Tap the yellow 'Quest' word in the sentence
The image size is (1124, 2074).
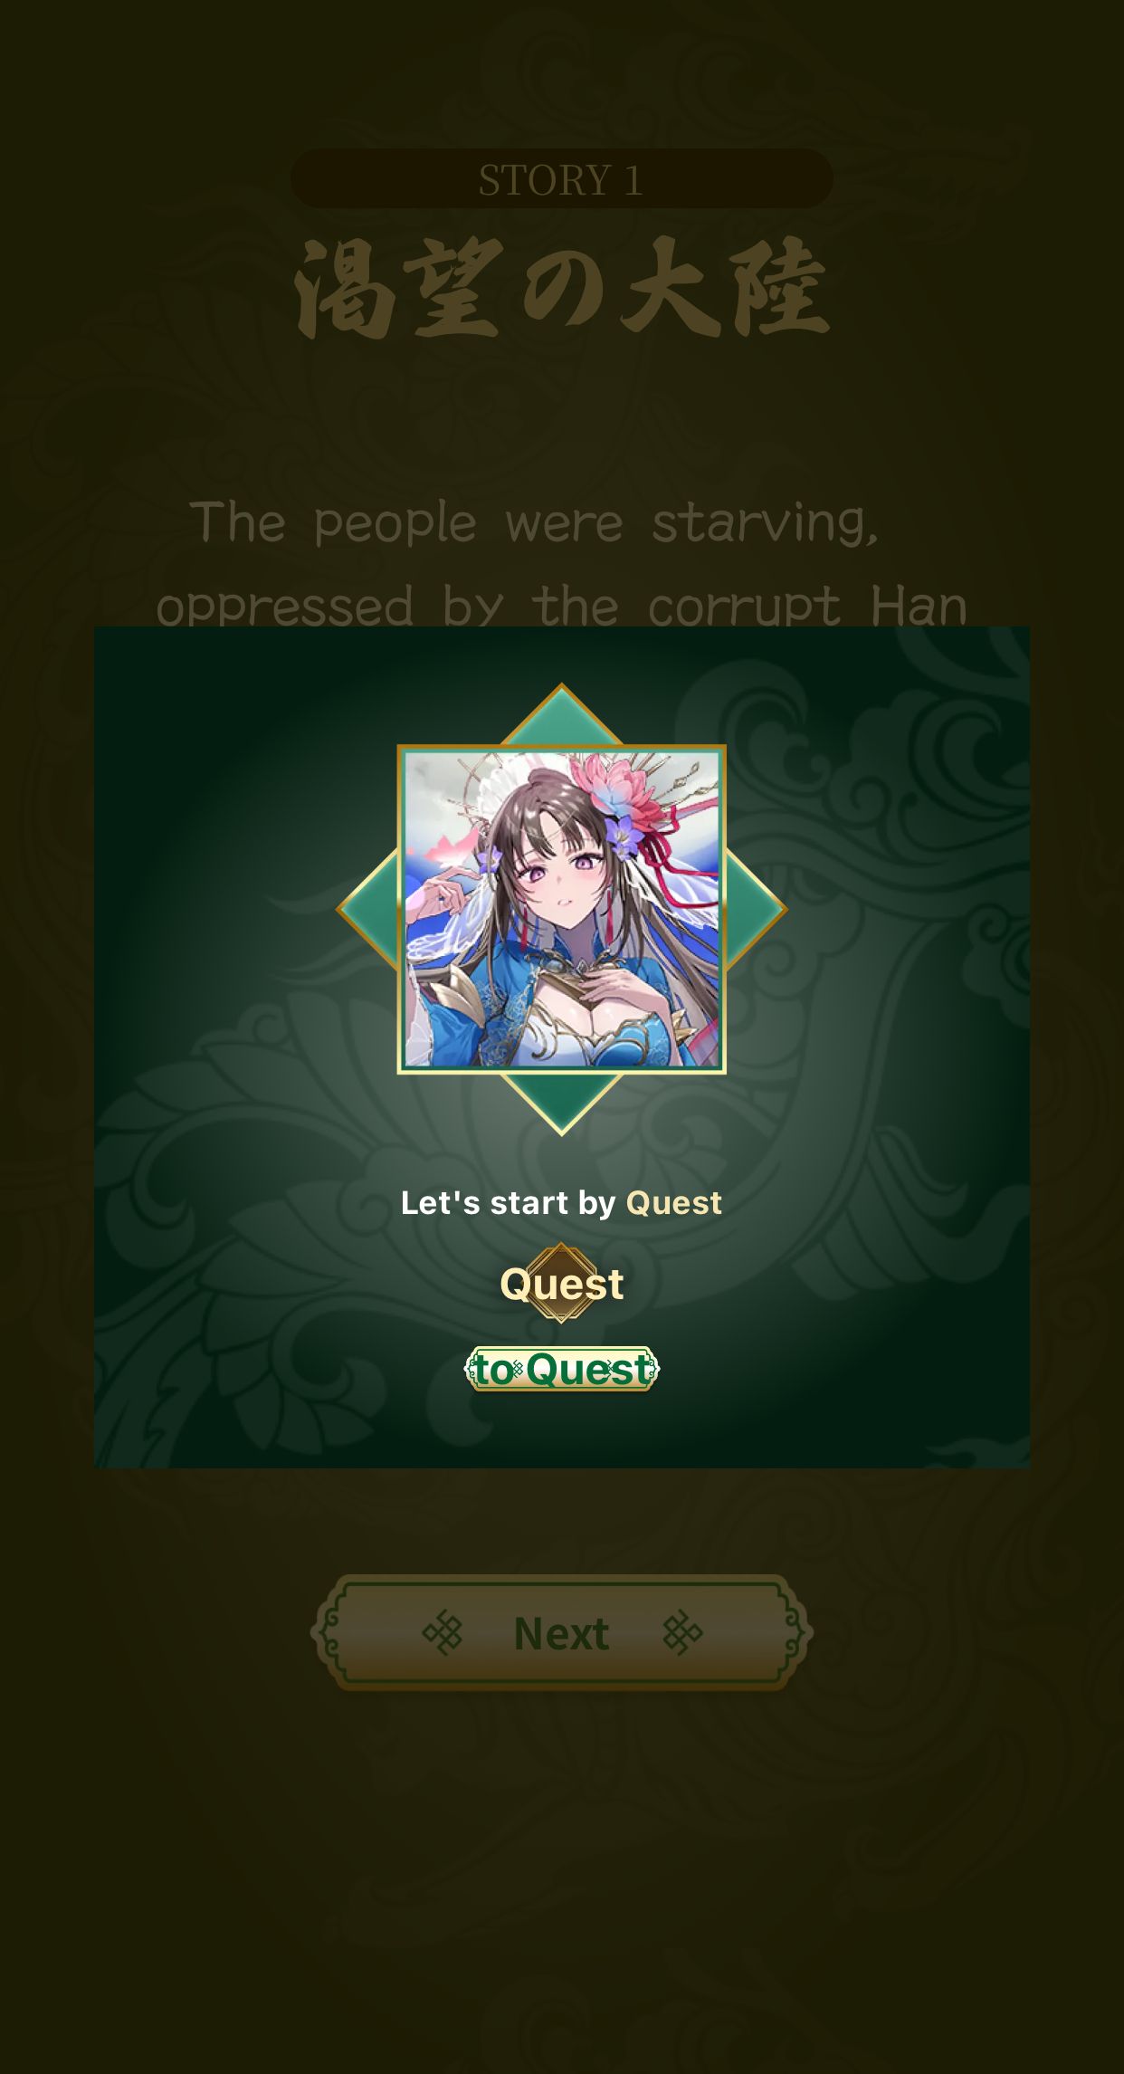tap(674, 1203)
